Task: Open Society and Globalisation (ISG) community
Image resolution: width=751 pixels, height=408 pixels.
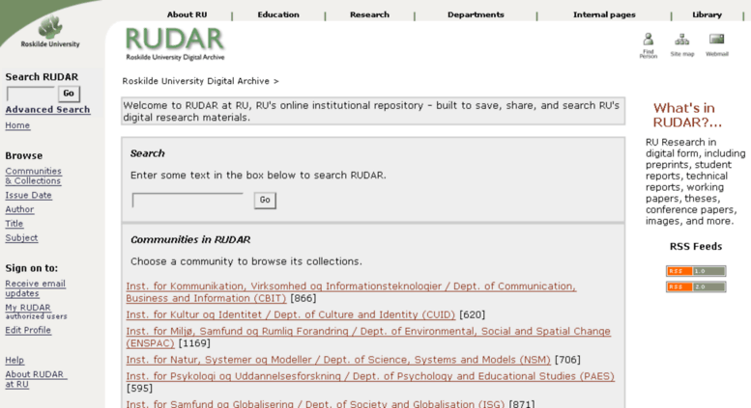Action: coord(315,404)
